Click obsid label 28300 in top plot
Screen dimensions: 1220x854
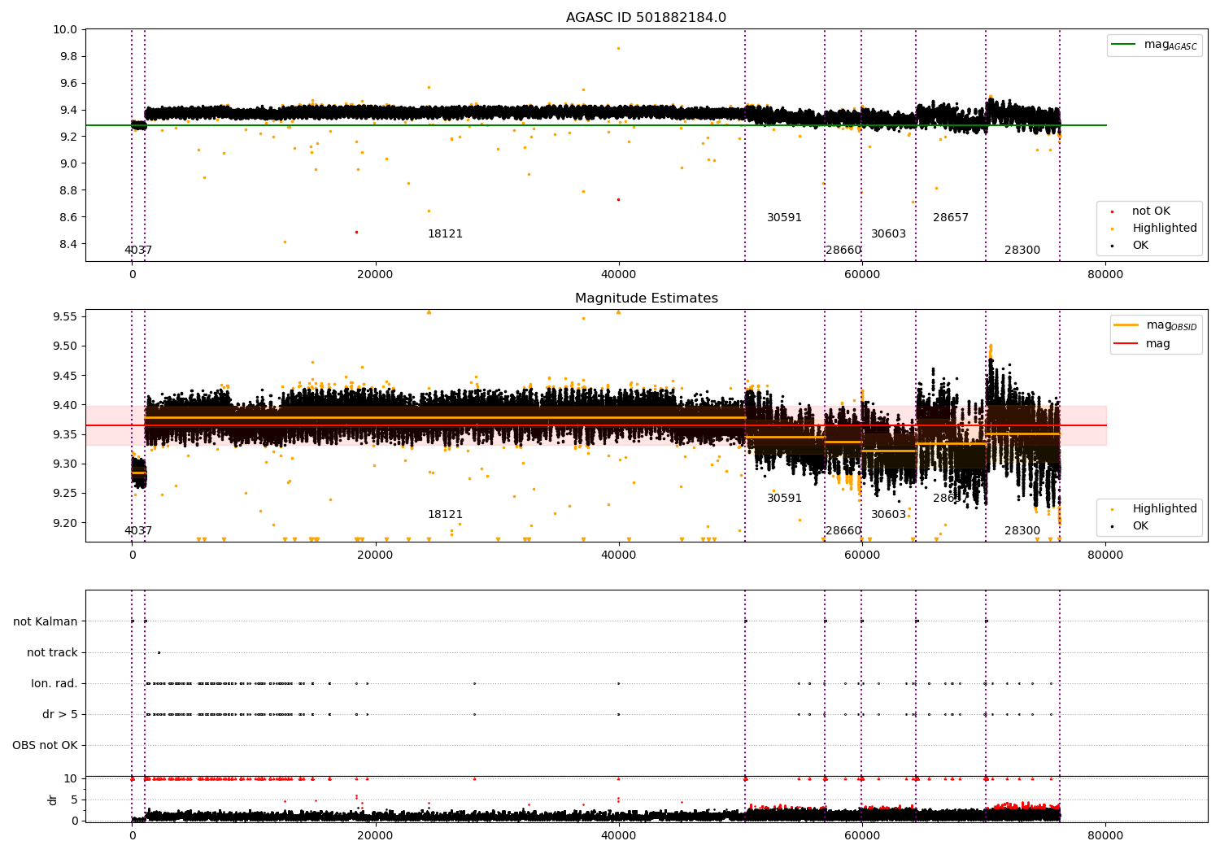click(1022, 251)
